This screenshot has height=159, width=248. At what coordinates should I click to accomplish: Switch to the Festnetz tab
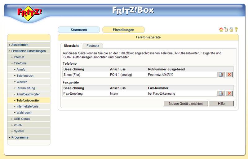[x=93, y=46]
